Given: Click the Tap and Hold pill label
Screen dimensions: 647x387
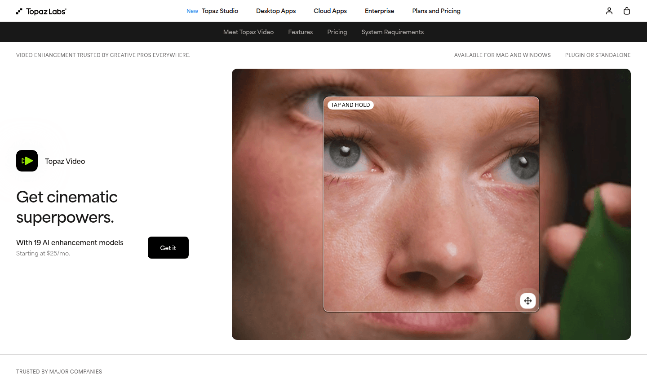Looking at the screenshot, I should 350,105.
